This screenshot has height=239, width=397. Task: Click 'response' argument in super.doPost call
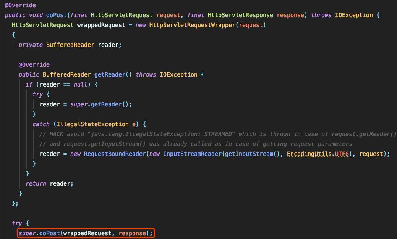point(133,233)
